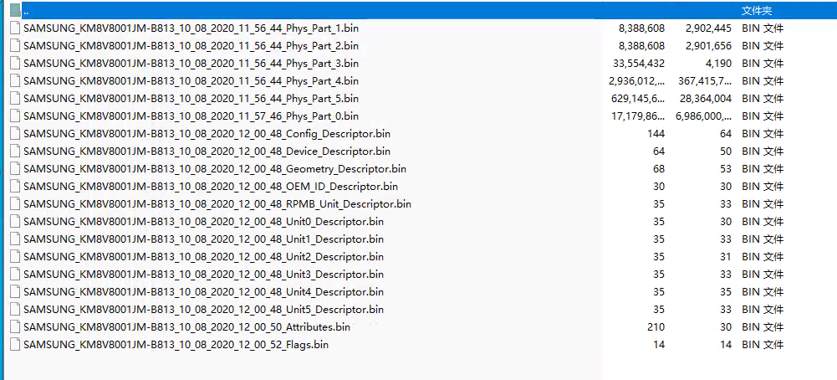Viewport: 837px width, 380px height.
Task: Click the parent folder icon at top
Action: point(15,11)
